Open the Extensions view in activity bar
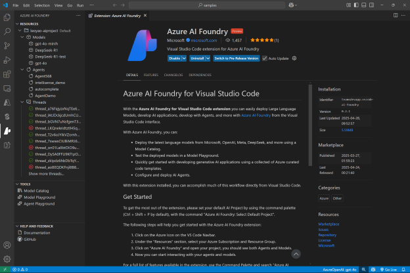Image resolution: width=410 pixels, height=273 pixels. pos(7,74)
